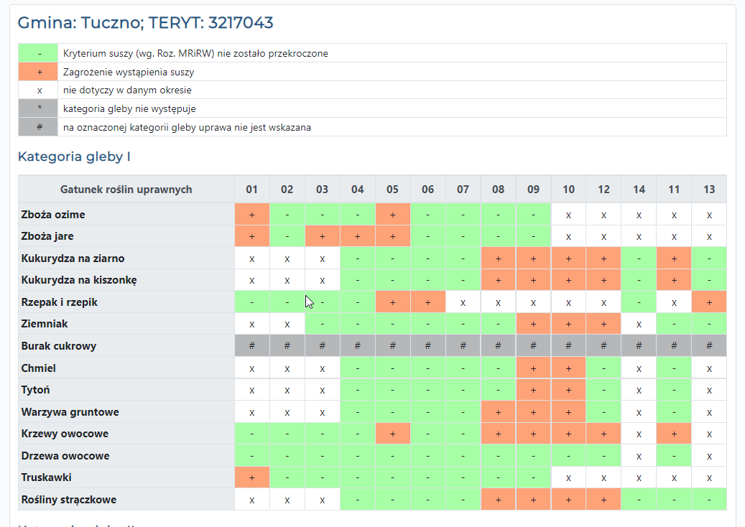Click Rzepak i rzepik's "+" cell in period 13
The height and width of the screenshot is (527, 745).
(709, 302)
